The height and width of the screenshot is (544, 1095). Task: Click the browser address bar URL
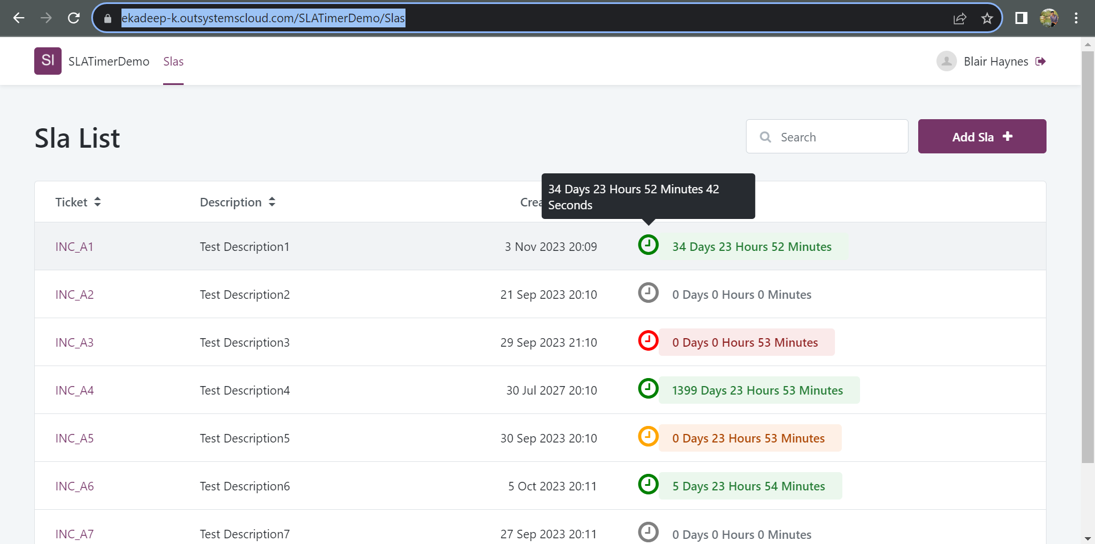click(x=263, y=18)
